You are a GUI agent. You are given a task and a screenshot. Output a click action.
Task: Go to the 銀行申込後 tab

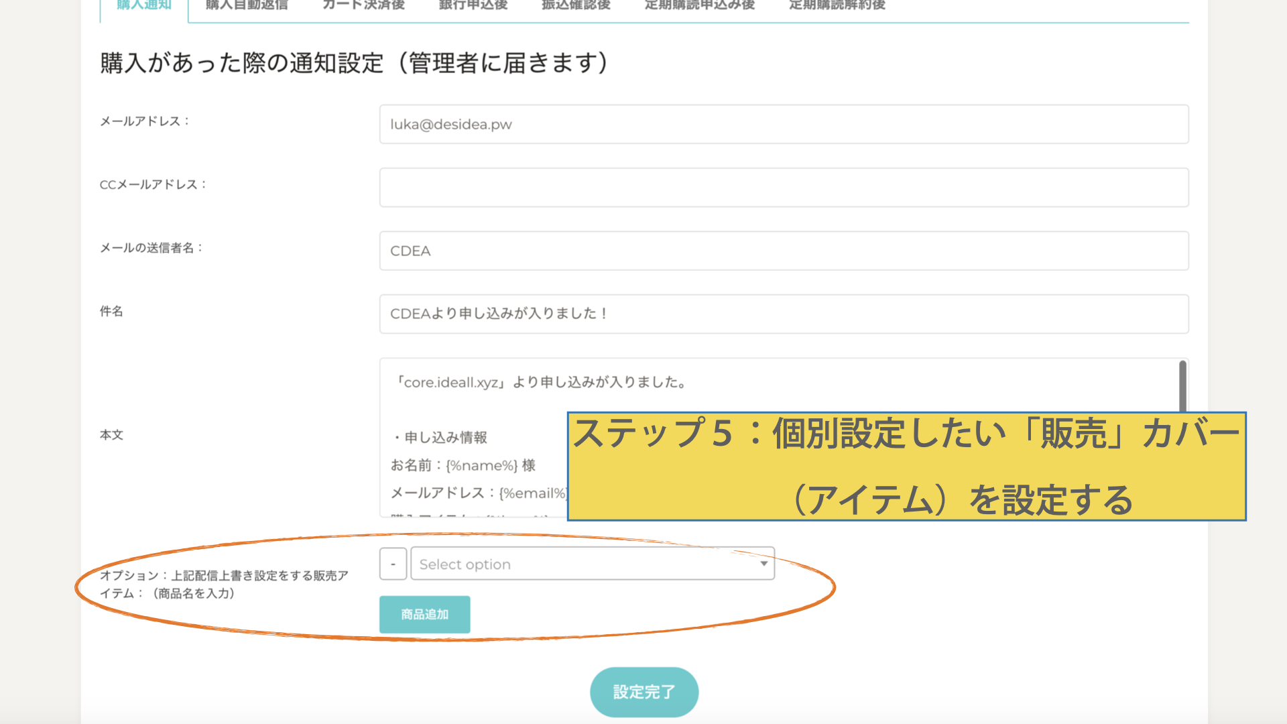click(x=473, y=5)
